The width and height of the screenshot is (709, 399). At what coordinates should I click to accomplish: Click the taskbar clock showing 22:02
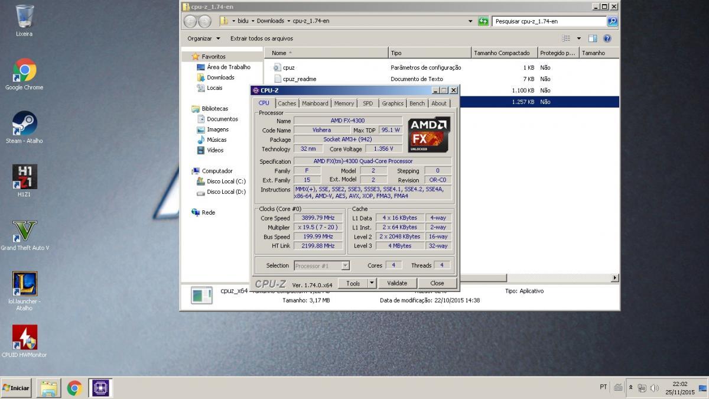tap(680, 388)
